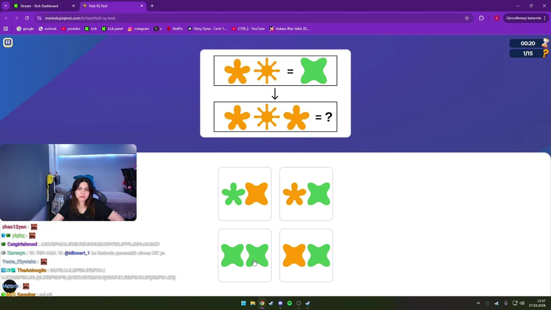Open the volume control in system tray

coord(522,303)
